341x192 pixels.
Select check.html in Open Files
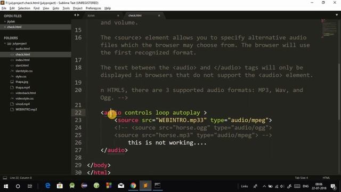pyautogui.click(x=14, y=27)
